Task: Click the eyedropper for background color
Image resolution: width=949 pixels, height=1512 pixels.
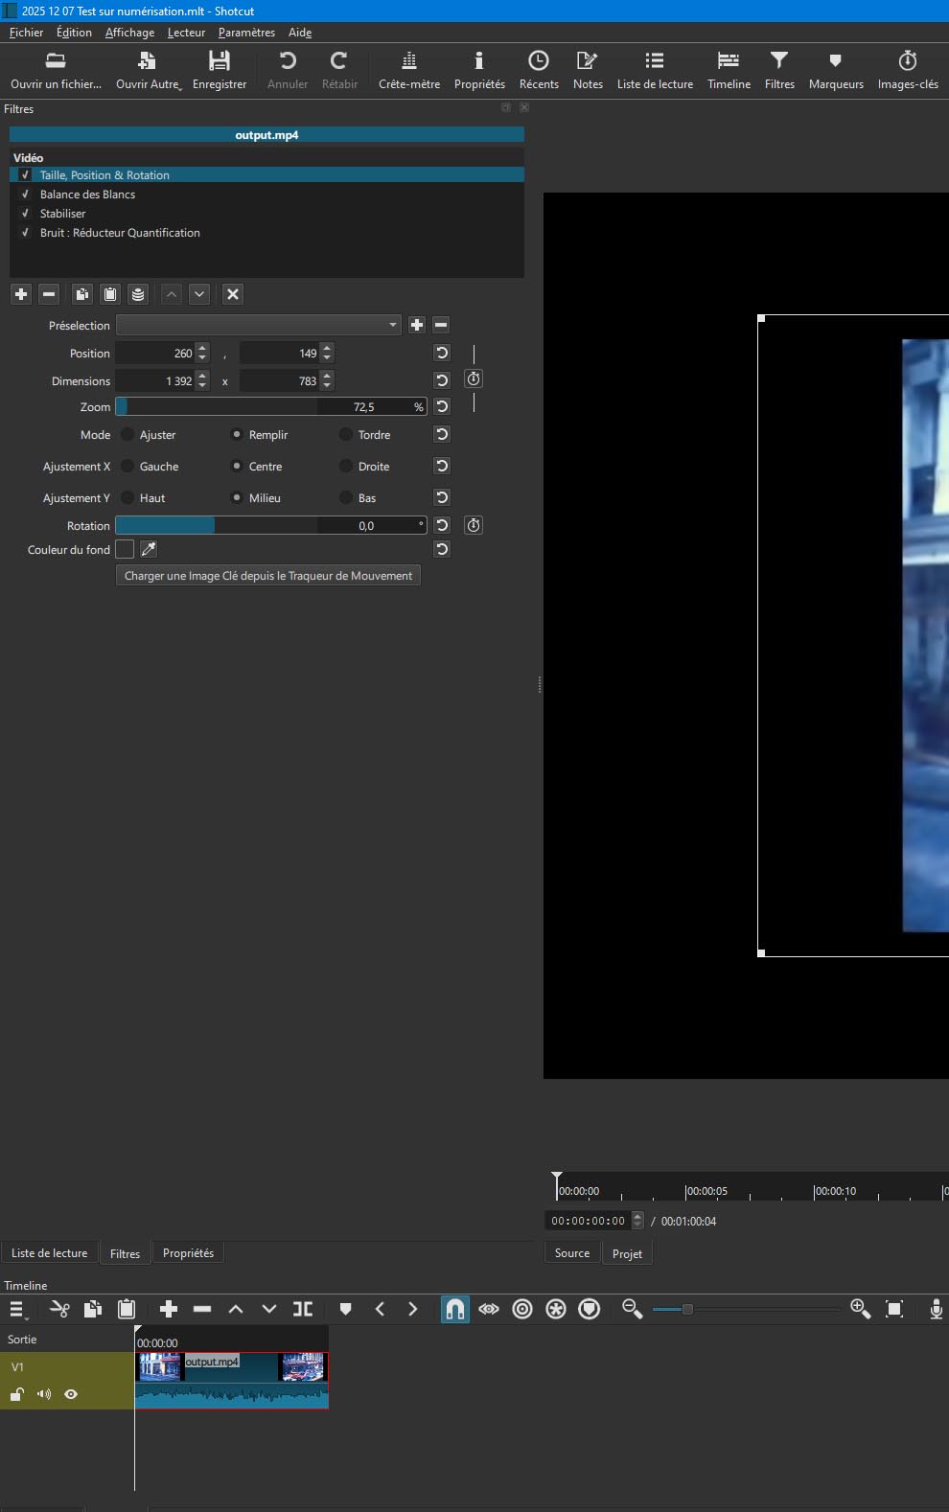Action: (149, 549)
